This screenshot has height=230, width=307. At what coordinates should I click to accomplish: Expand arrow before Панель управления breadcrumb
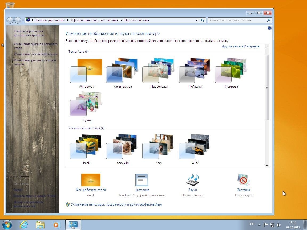click(33, 20)
